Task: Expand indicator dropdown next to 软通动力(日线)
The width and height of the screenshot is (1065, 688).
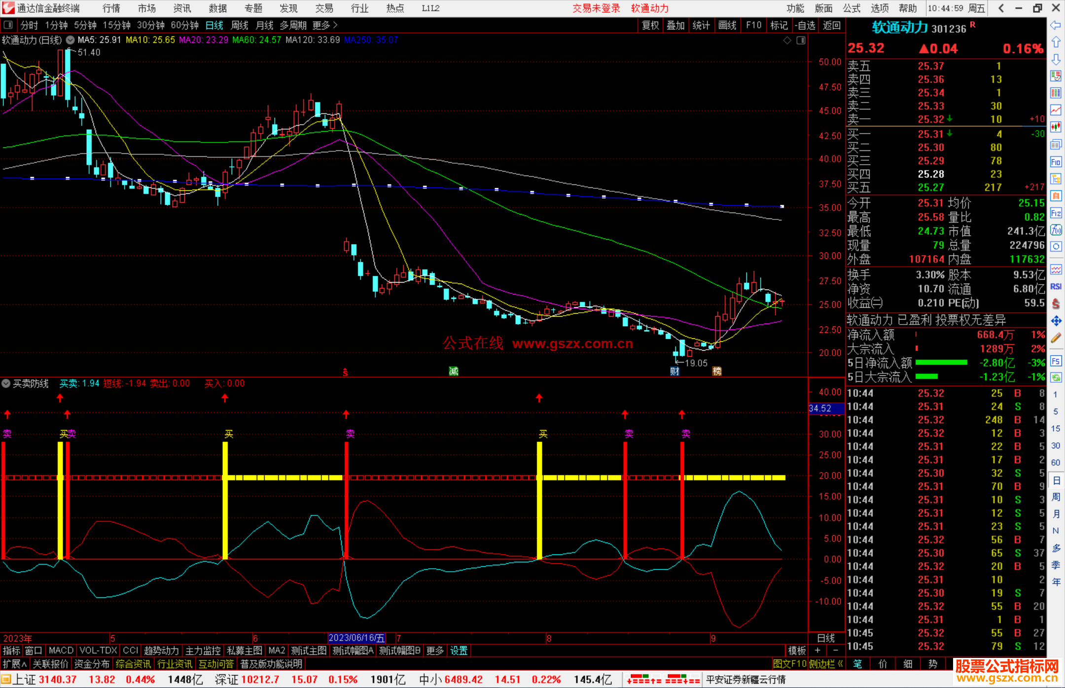Action: pos(71,40)
